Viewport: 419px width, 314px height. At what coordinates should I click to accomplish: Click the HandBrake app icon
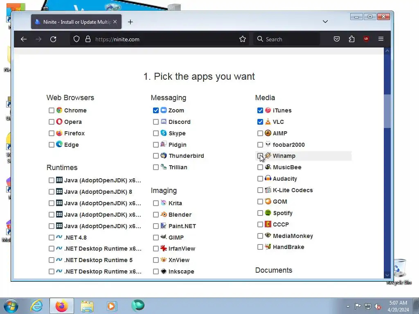pos(268,247)
